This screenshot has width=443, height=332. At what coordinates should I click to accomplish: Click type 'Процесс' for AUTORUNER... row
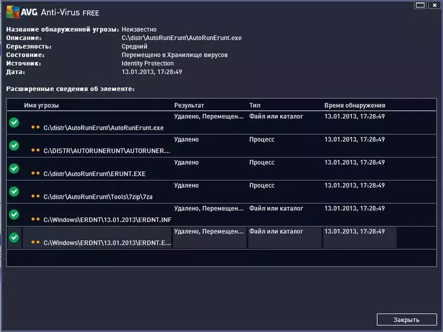(261, 139)
